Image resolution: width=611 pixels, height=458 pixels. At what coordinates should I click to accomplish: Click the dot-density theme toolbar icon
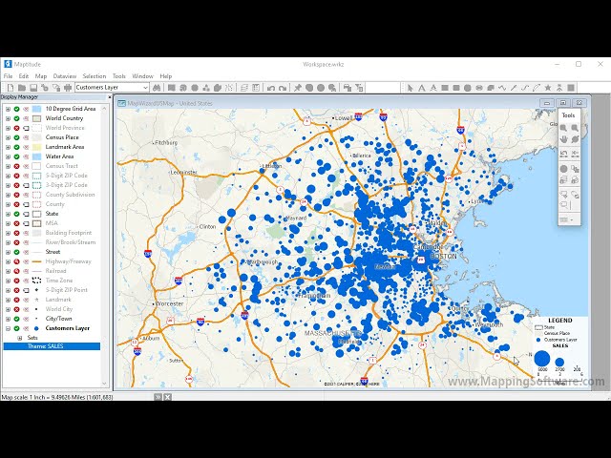pos(229,88)
